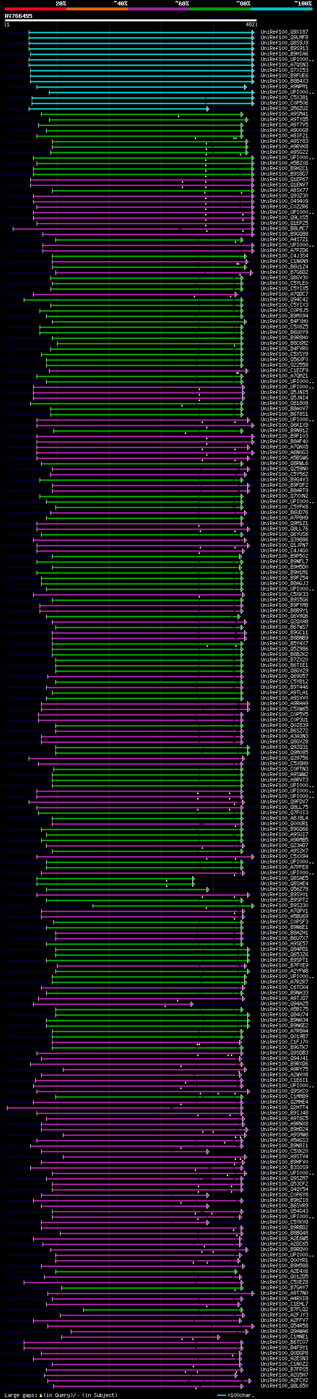Image resolution: width=317 pixels, height=1399 pixels.
Task: Pick hit UniRef100_B9MX94
Action: (x=284, y=316)
